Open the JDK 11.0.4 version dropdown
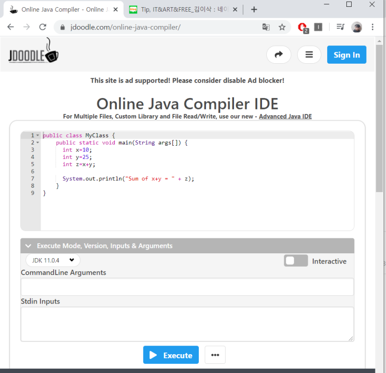 53,260
